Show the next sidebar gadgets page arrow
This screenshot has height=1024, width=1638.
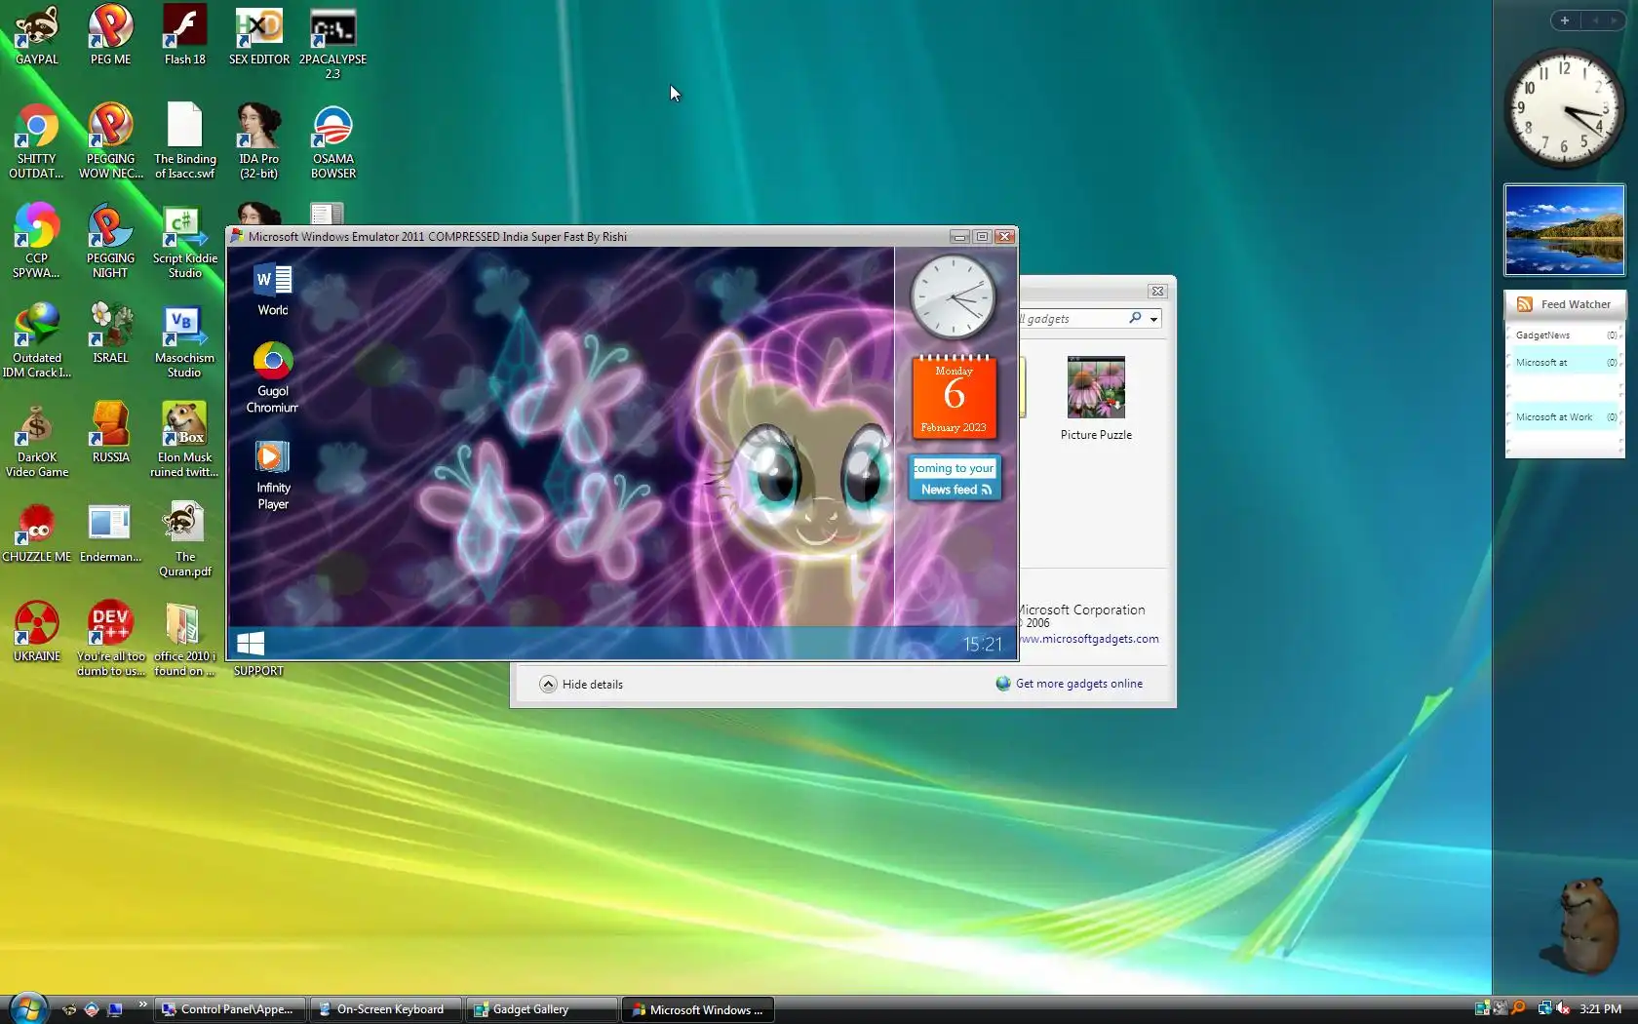[1616, 20]
